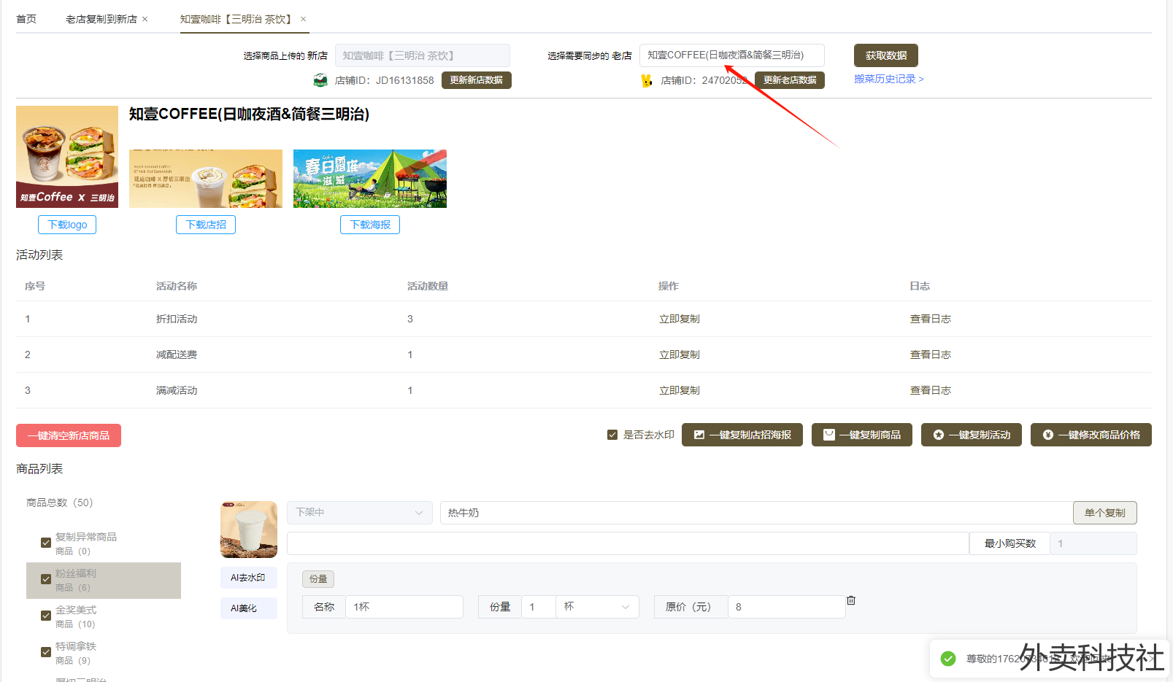Click the product name field 热牛奶
This screenshot has height=682, width=1173.
pyautogui.click(x=756, y=513)
